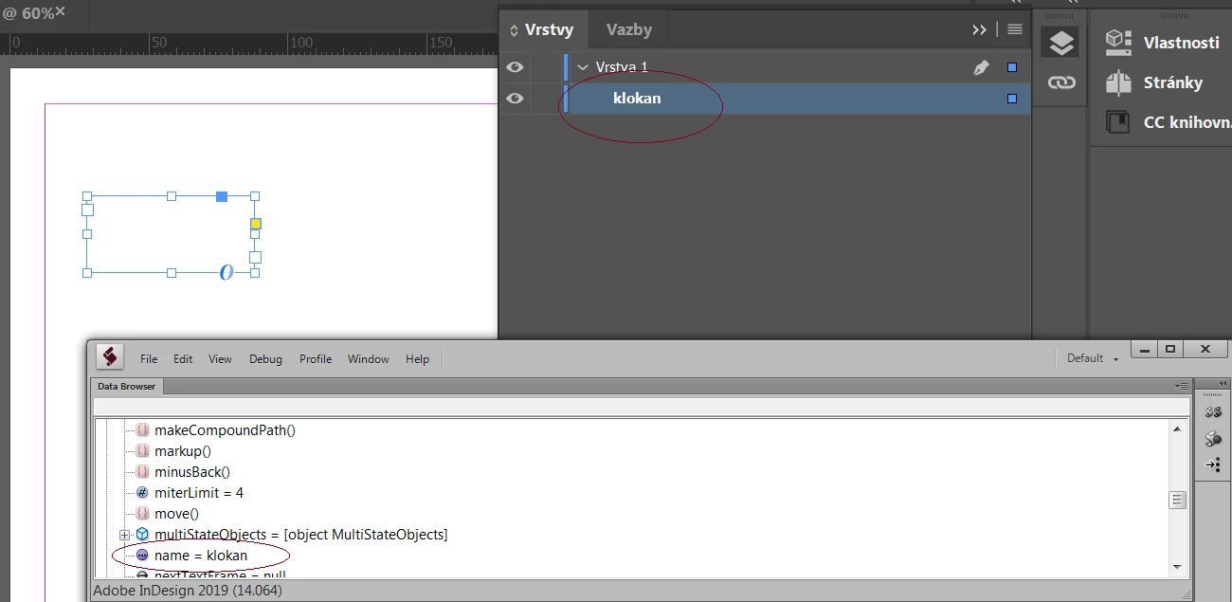The width and height of the screenshot is (1232, 602).
Task: Click the double-arrow icon beside panel tabs
Action: click(x=980, y=29)
